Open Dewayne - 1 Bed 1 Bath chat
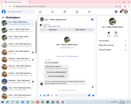The width and height of the screenshot is (131, 104). coord(18,60)
